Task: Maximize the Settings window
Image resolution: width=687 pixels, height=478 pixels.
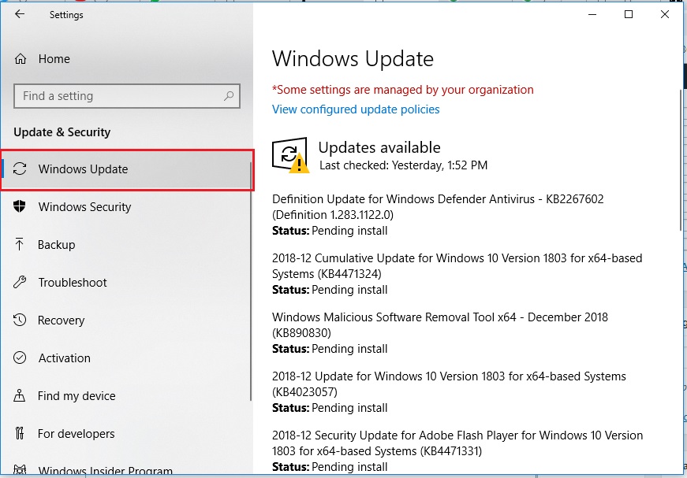Action: [629, 14]
